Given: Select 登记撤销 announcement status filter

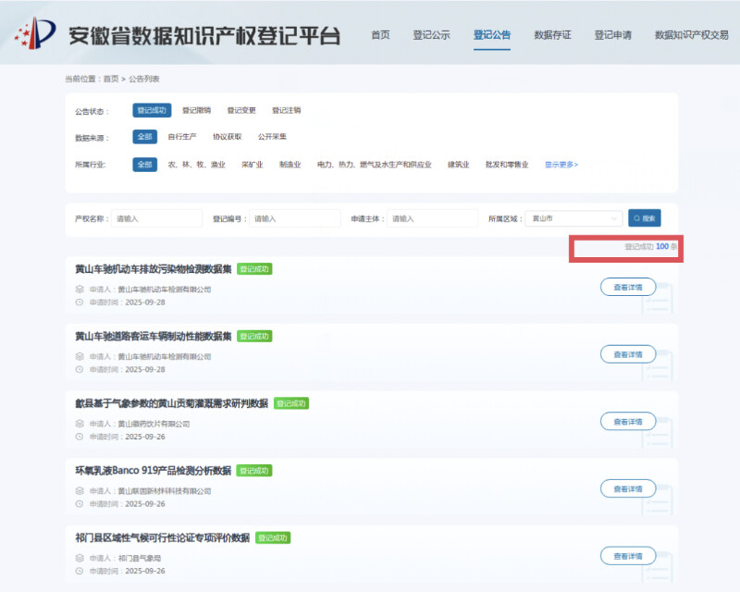Looking at the screenshot, I should pyautogui.click(x=196, y=110).
